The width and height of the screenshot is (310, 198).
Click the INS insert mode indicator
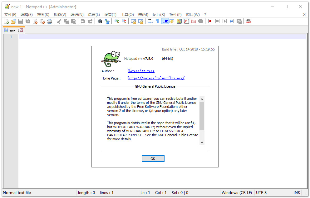tap(297, 193)
